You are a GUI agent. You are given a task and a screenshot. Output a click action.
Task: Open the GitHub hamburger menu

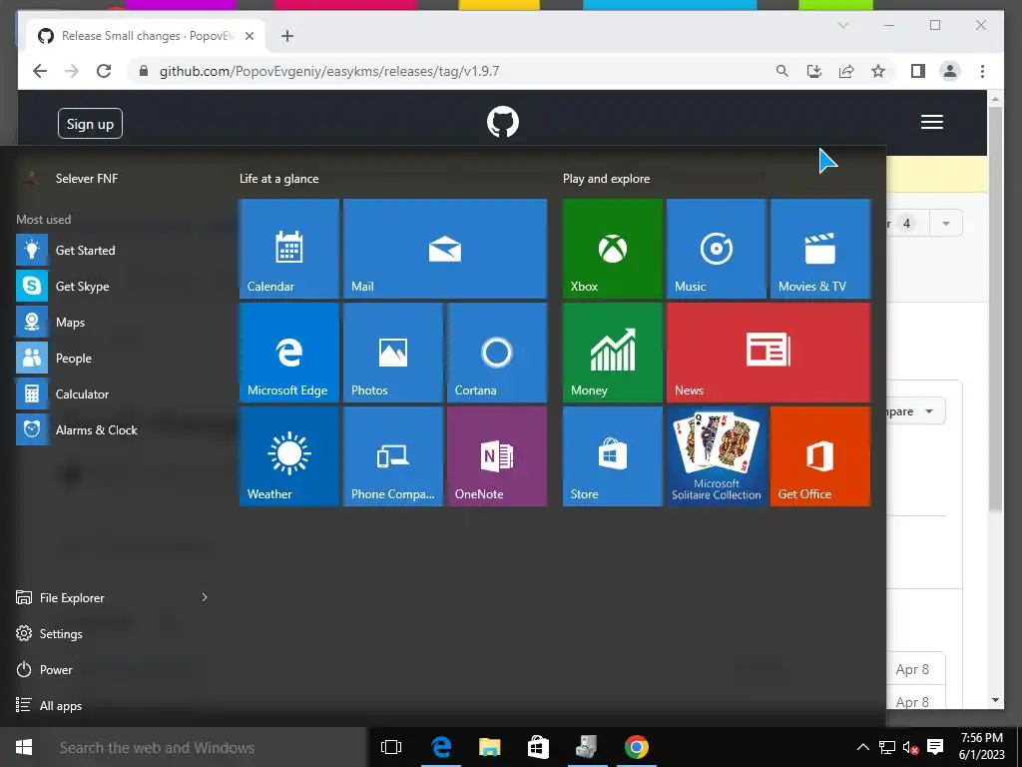pos(932,122)
